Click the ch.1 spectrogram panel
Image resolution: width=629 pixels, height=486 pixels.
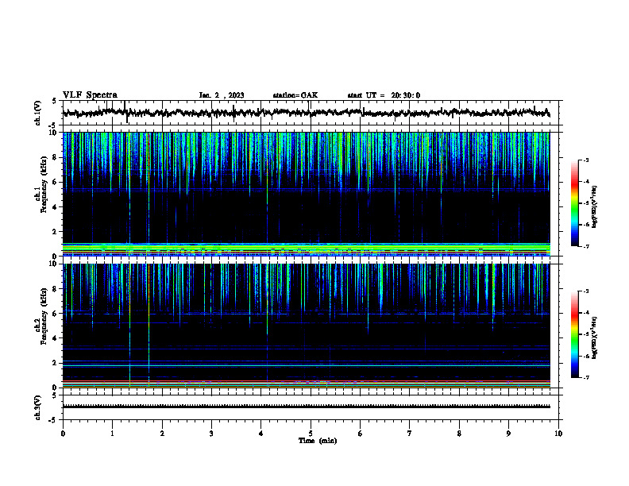tap(306, 194)
